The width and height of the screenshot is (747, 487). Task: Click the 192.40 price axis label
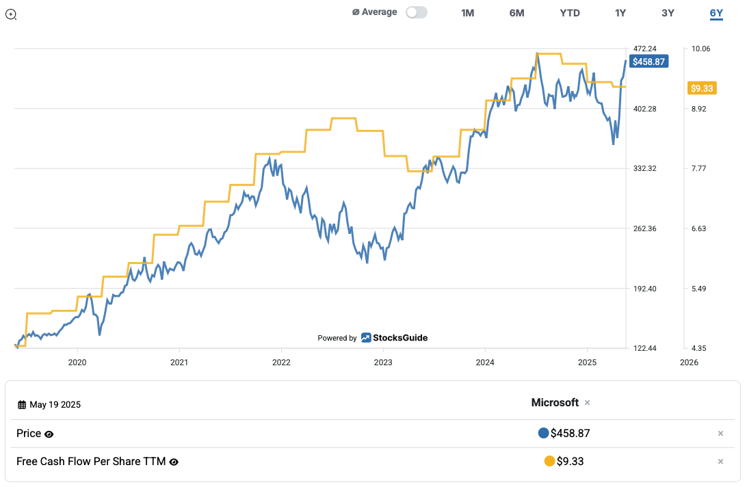tap(644, 288)
